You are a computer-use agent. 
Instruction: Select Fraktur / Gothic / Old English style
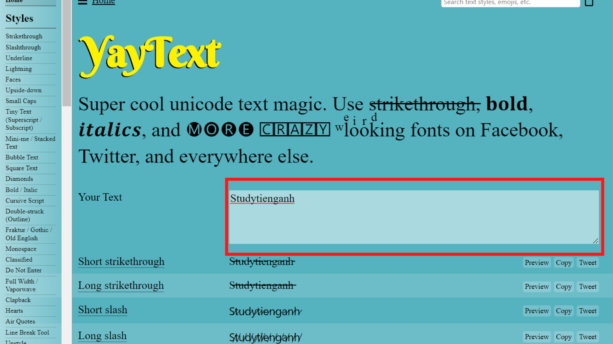28,234
